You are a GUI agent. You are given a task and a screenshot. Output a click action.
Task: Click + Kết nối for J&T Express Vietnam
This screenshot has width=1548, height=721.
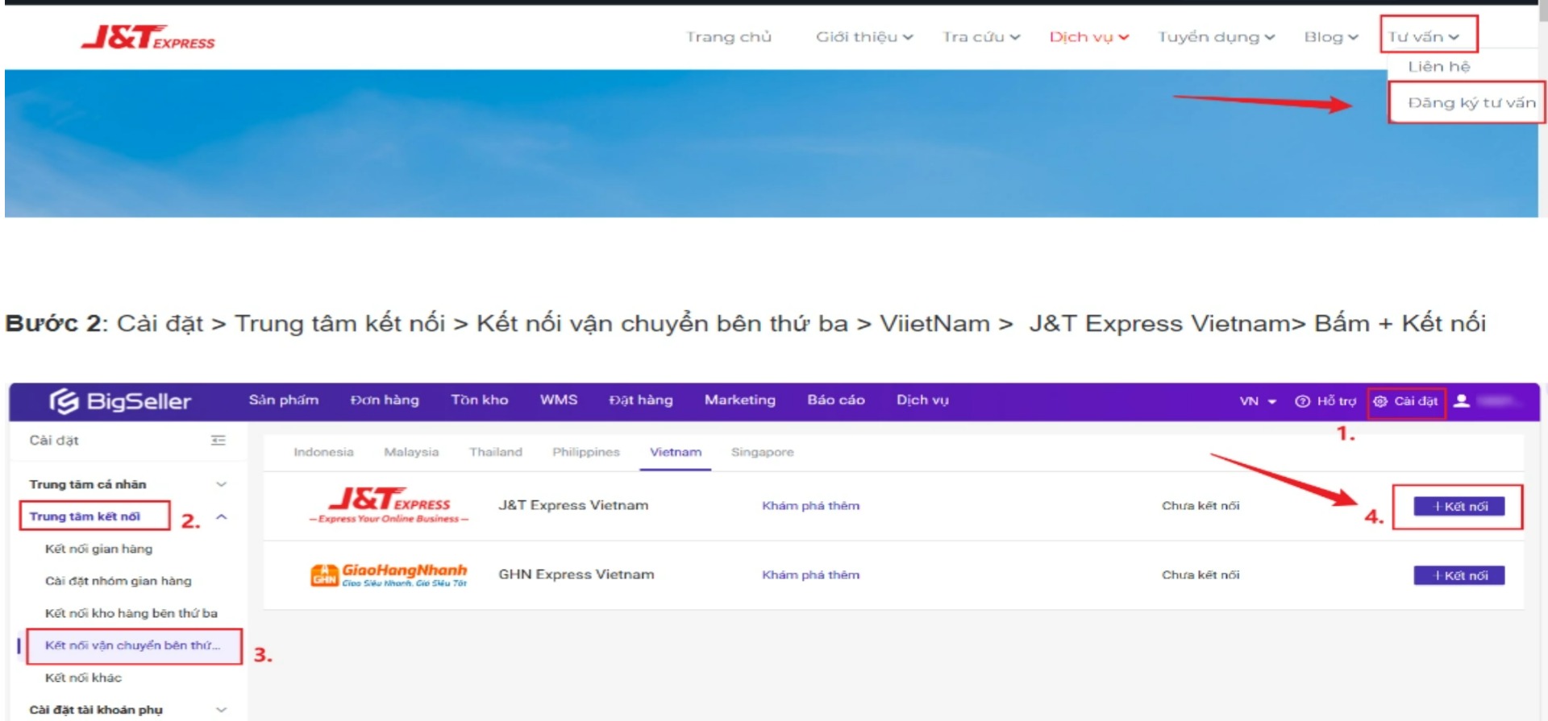[1459, 506]
